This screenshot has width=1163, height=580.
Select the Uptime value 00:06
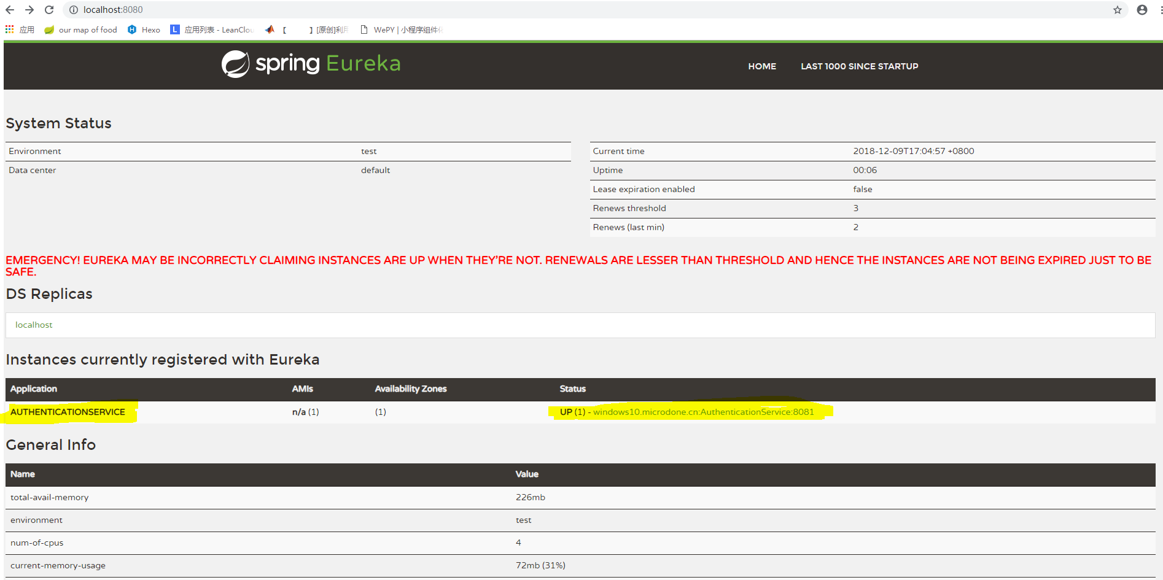pyautogui.click(x=865, y=170)
